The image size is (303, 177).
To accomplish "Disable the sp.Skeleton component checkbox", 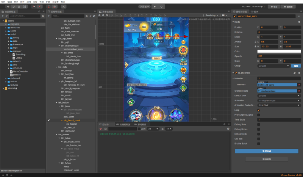I will (x=236, y=73).
